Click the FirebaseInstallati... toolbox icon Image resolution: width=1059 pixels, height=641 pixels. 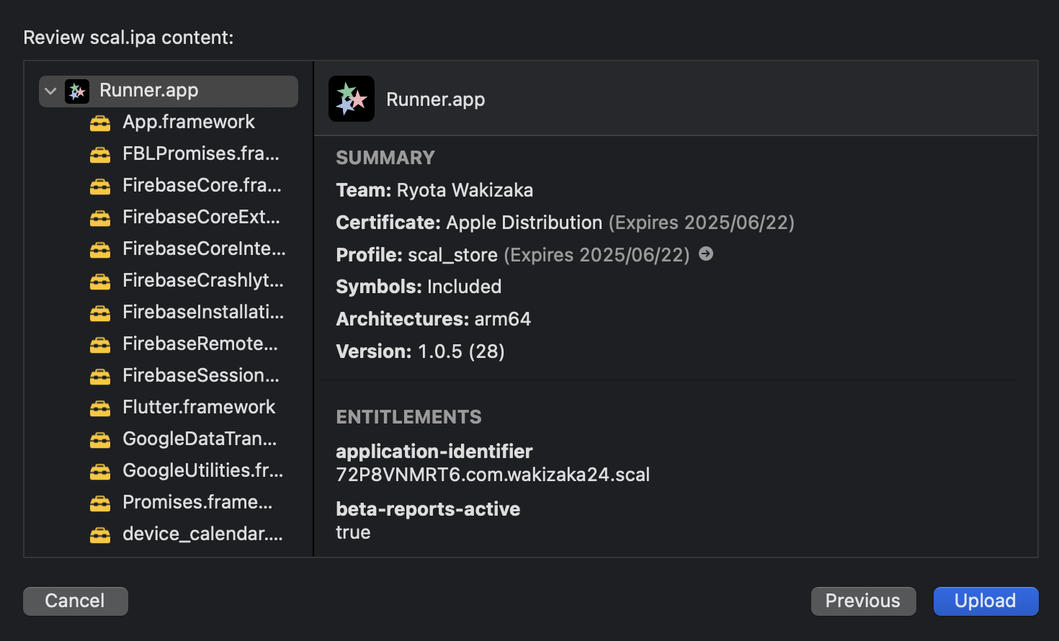(x=100, y=313)
